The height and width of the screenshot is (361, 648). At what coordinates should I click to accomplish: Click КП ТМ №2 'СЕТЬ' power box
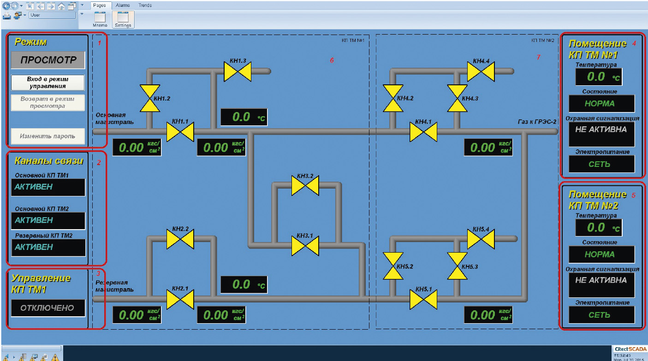pyautogui.click(x=601, y=315)
